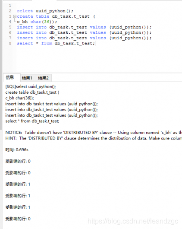The image size is (182, 229).
Task: Click the insert statement on line 7
Action: pyautogui.click(x=84, y=38)
